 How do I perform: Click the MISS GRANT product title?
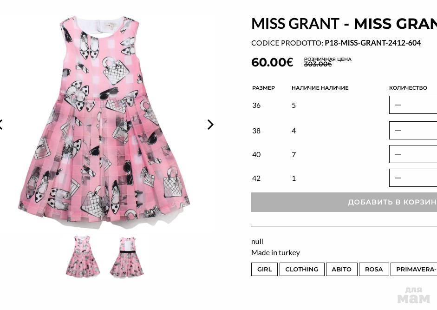tap(344, 23)
